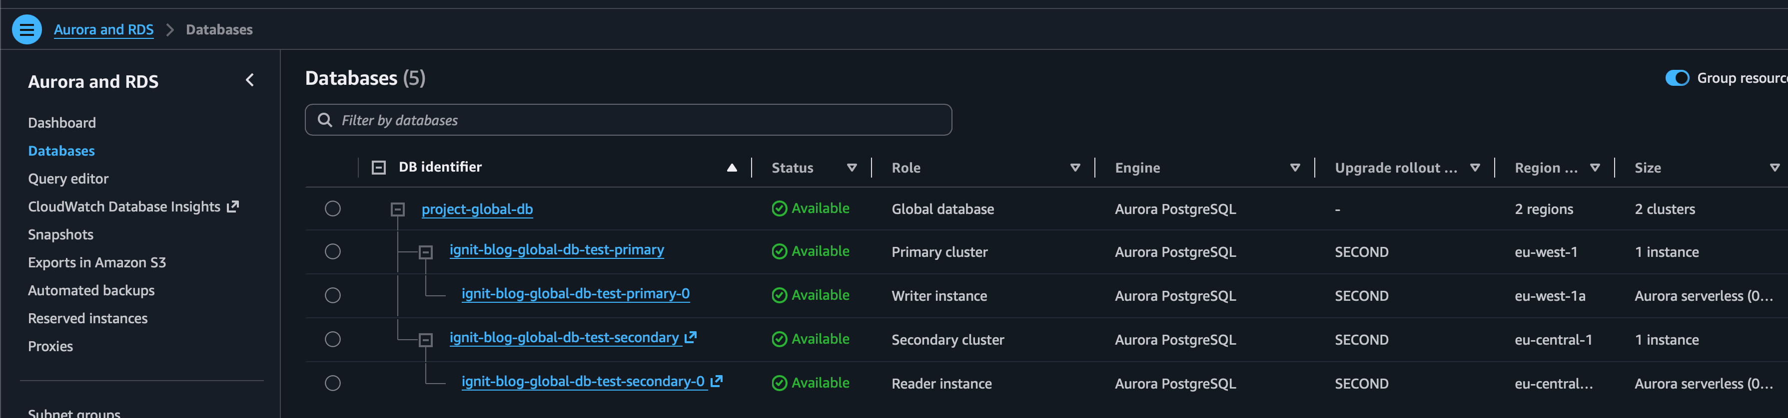Click the Engine column header label
The image size is (1788, 418).
coord(1138,168)
